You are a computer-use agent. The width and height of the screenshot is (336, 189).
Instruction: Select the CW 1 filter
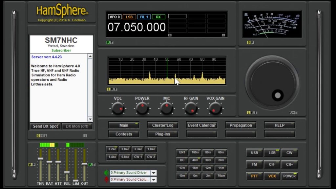tap(138, 157)
